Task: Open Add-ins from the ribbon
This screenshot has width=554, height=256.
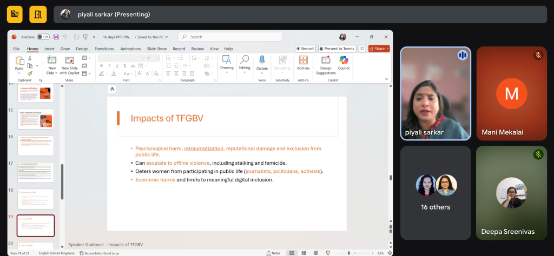Action: point(303,60)
